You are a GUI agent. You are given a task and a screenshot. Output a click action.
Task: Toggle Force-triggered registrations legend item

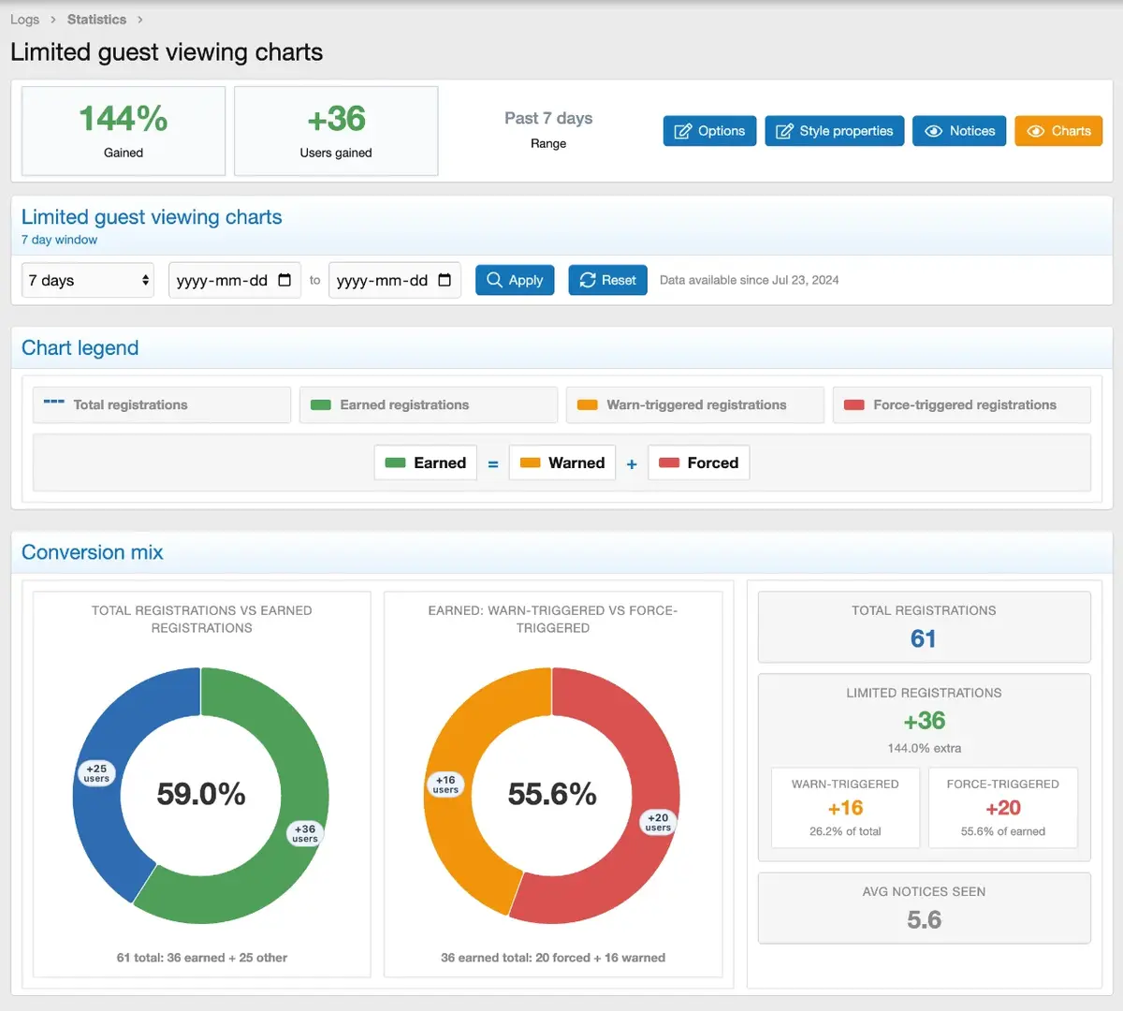[x=961, y=405]
